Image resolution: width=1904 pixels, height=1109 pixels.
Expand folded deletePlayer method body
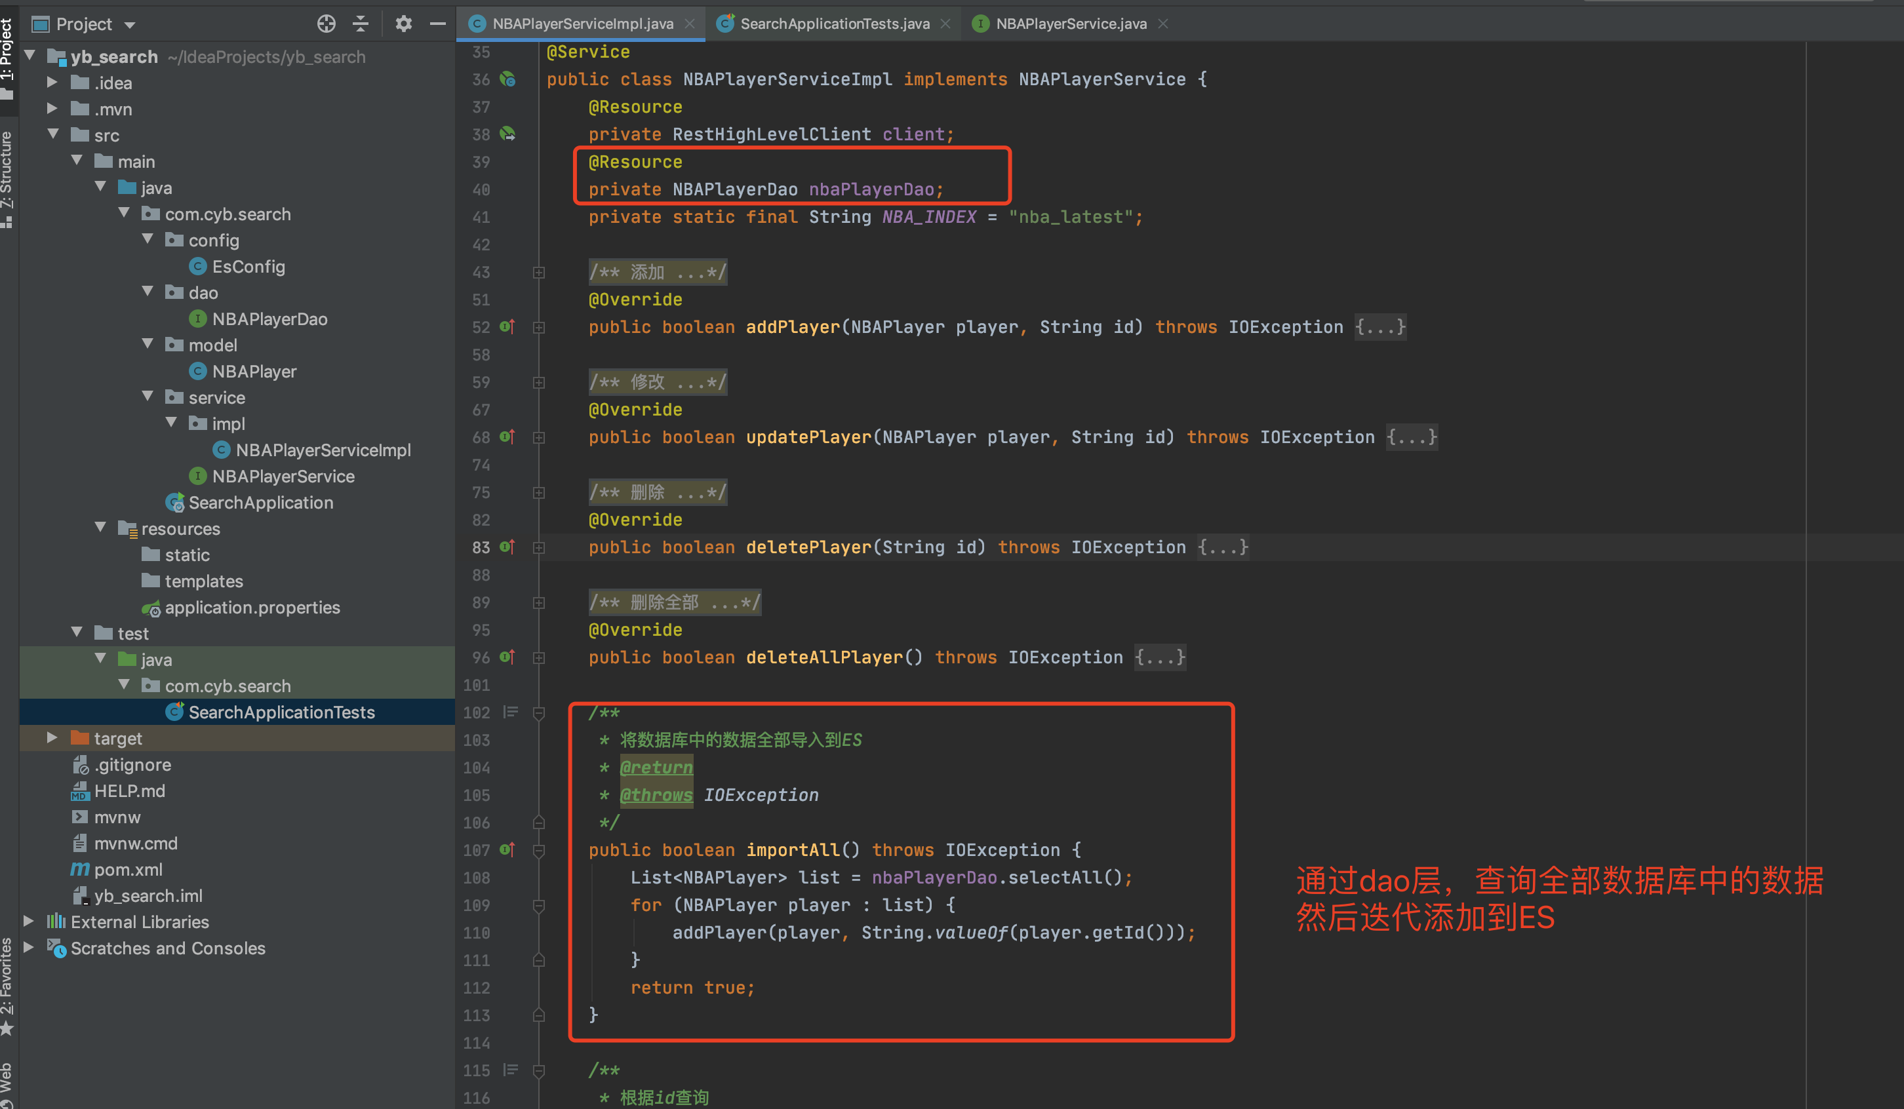pos(539,548)
